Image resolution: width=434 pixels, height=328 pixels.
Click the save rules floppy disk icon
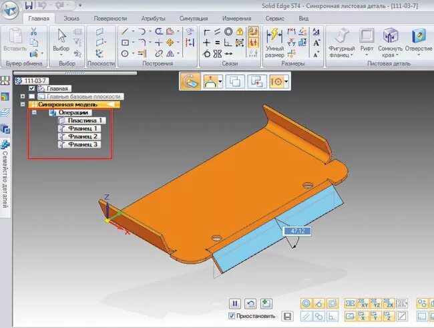tap(287, 316)
